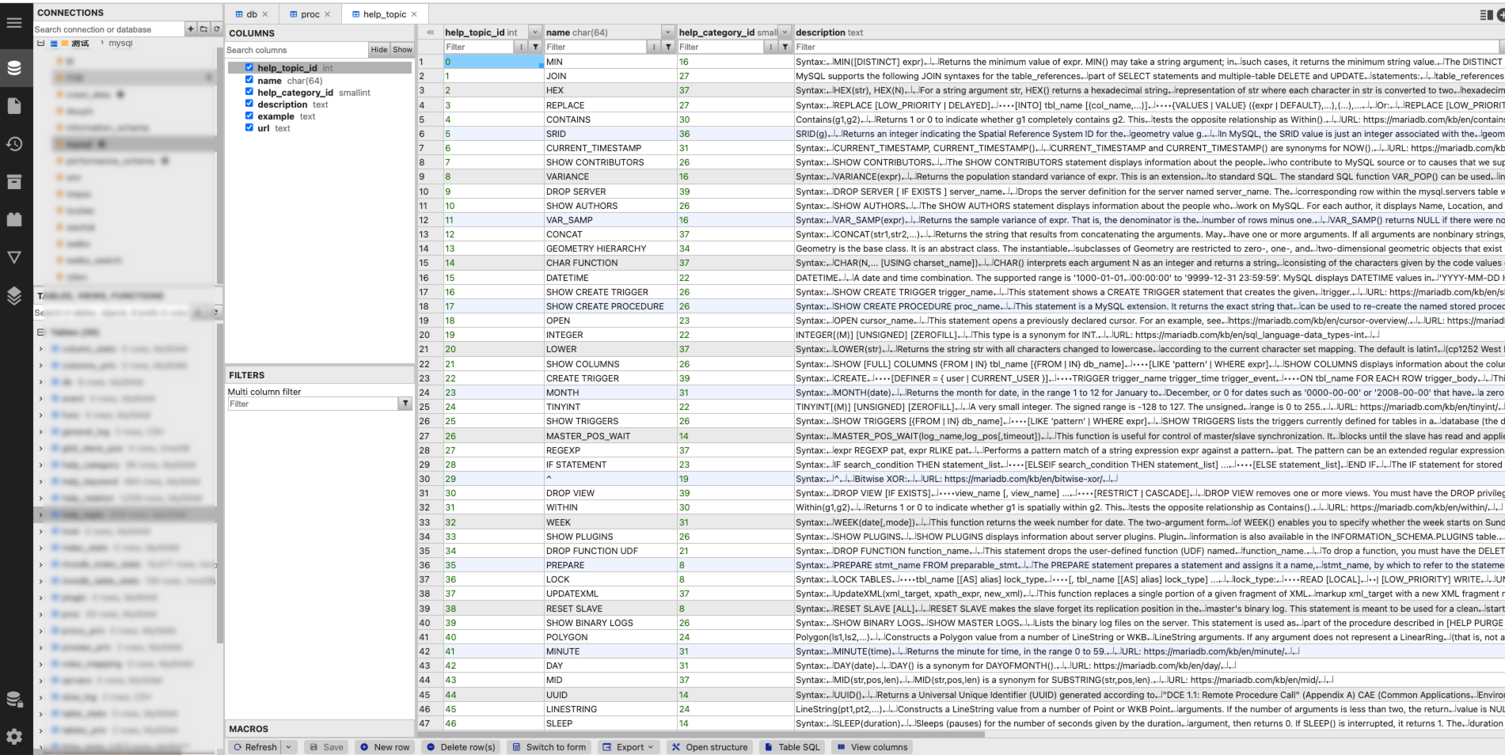This screenshot has height=755, width=1505.
Task: Focus the Search columns field
Action: tap(297, 50)
